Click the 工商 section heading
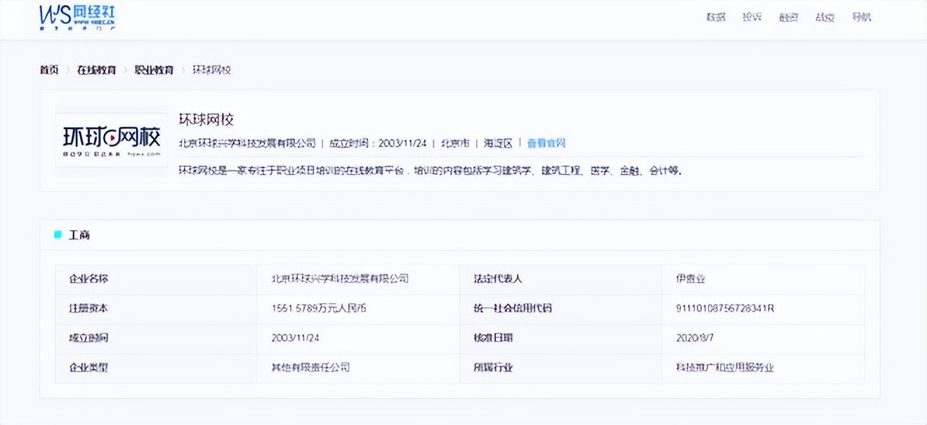The height and width of the screenshot is (425, 927). (x=79, y=235)
